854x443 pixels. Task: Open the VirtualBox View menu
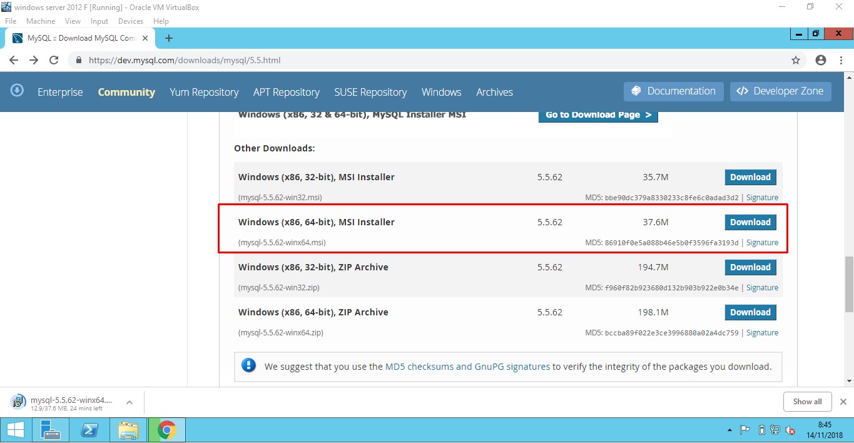[73, 21]
